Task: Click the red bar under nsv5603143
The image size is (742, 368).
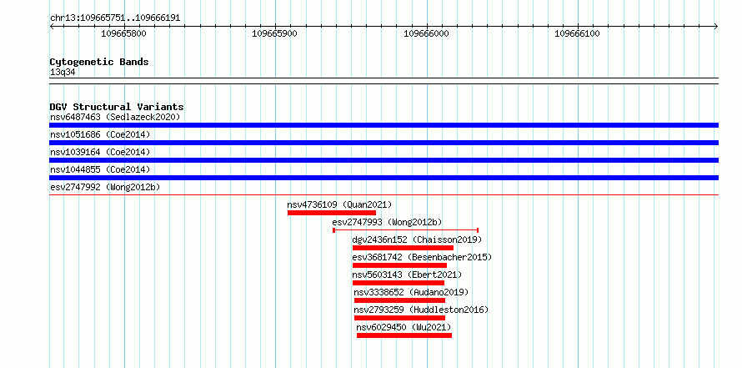Action: (x=399, y=283)
